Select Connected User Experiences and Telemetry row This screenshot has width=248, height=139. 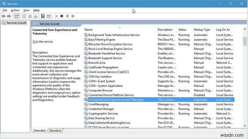(x=159, y=100)
